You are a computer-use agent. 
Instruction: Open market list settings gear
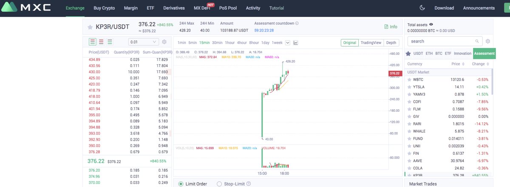(488, 41)
